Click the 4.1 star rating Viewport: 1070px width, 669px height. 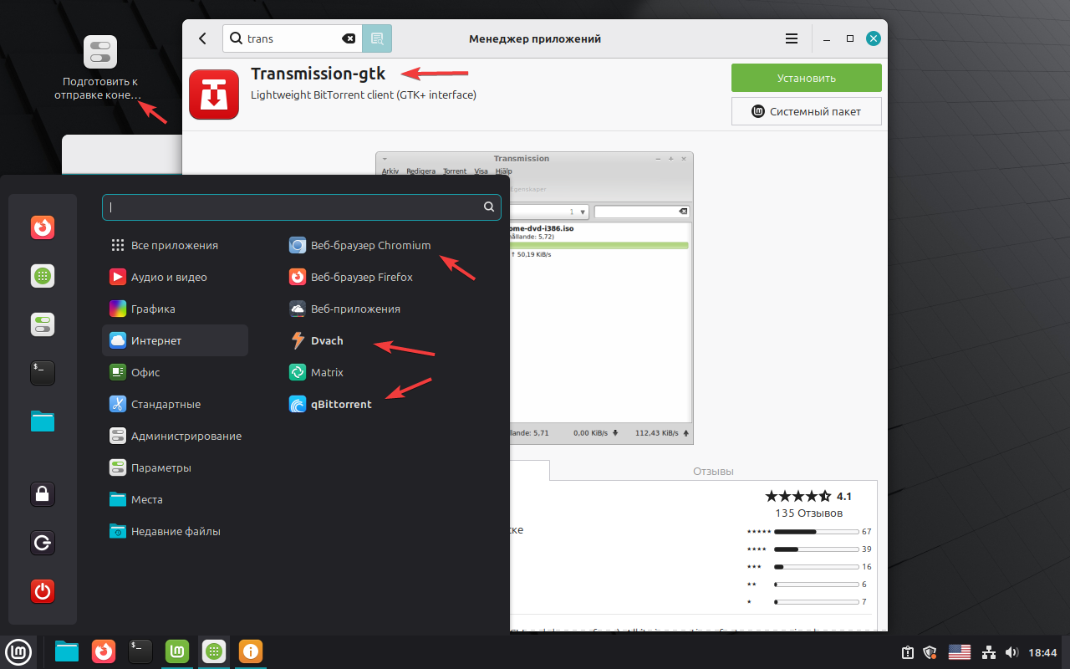tap(808, 496)
